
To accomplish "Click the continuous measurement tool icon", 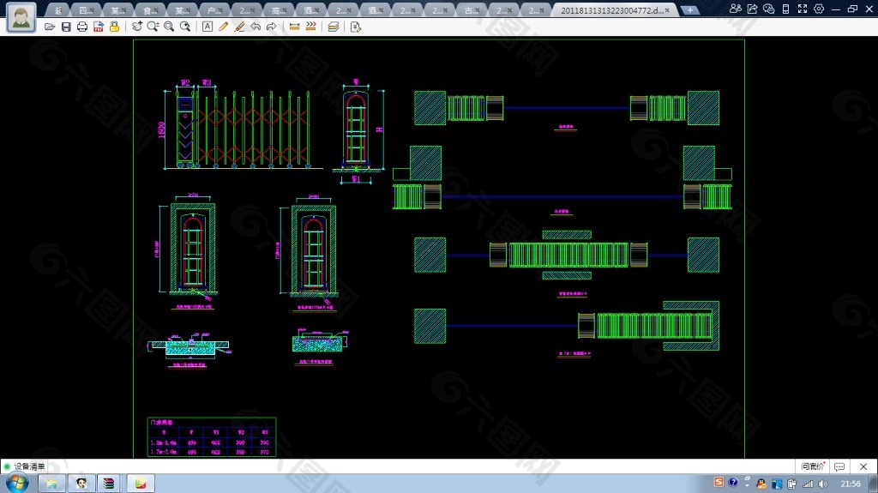I will (x=310, y=27).
